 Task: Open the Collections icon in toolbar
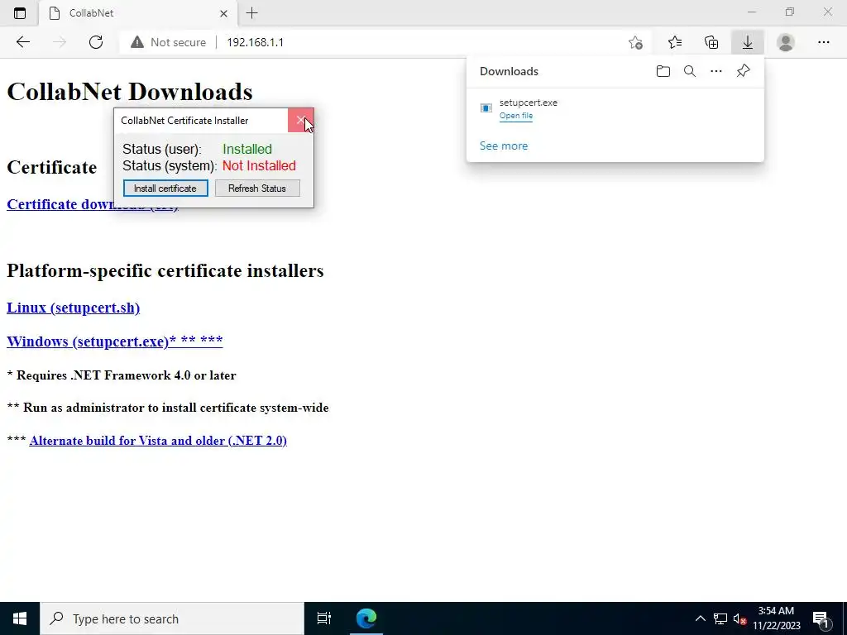coord(711,42)
